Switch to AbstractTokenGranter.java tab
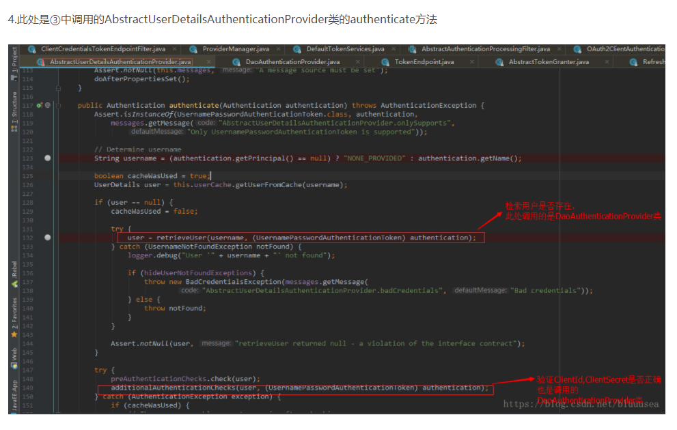The image size is (677, 430). tap(549, 62)
